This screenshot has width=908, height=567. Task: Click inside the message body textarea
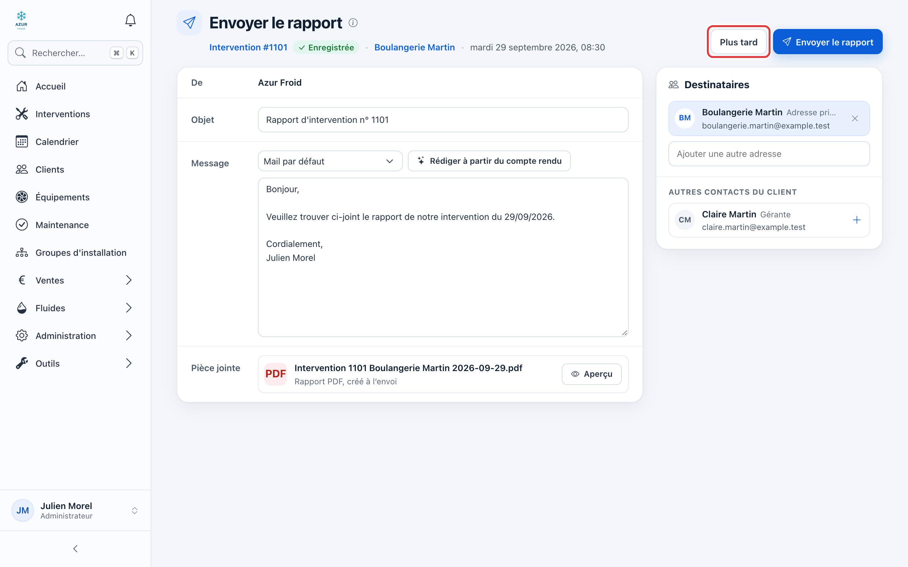443,257
